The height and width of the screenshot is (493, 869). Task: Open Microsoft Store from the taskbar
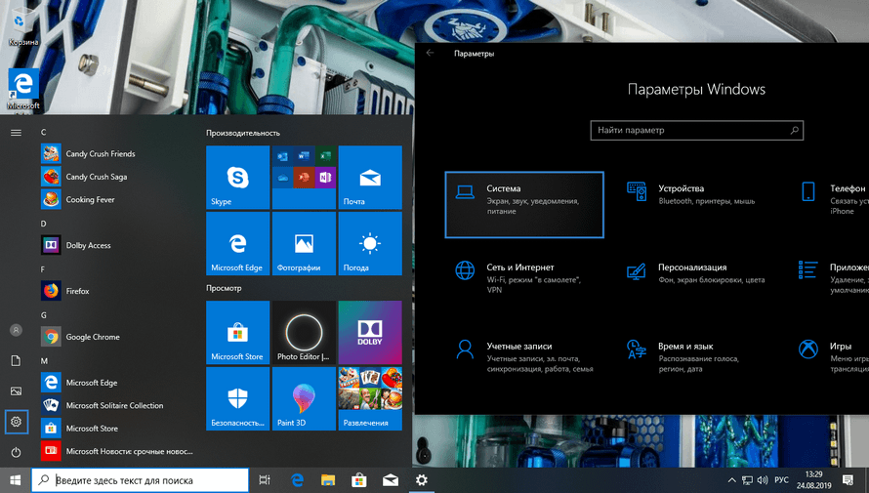coord(359,480)
